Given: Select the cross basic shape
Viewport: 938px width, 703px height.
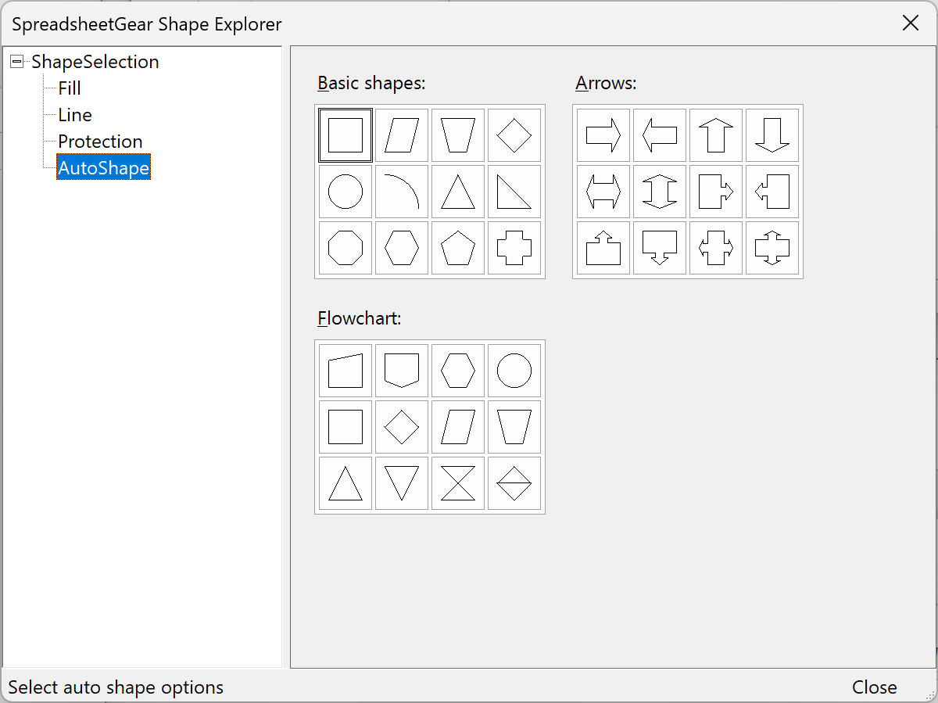Looking at the screenshot, I should [x=514, y=248].
